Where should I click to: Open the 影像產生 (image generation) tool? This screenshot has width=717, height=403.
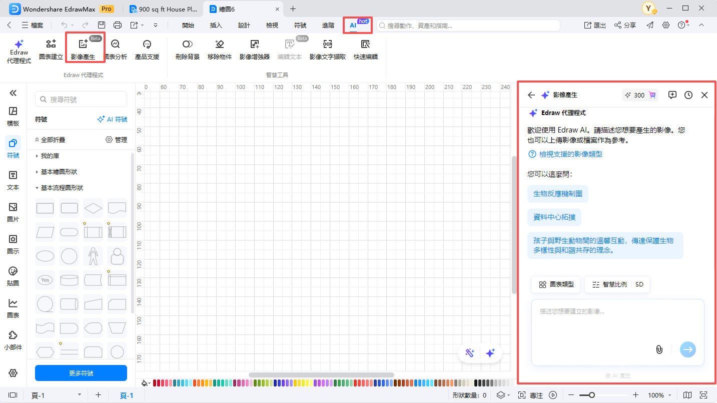[85, 48]
